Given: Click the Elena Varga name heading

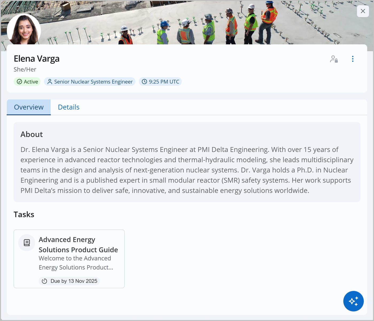Looking at the screenshot, I should [37, 59].
